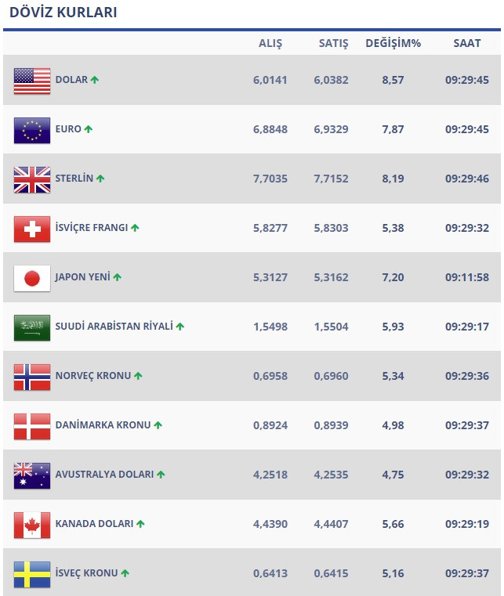Click the Japan flag icon

[x=32, y=278]
